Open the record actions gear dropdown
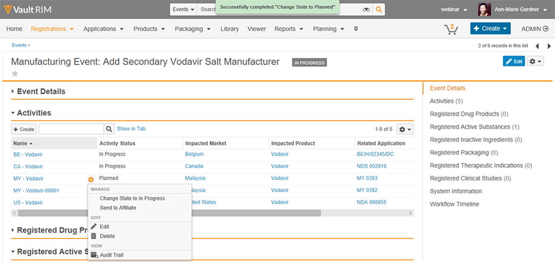Viewport: 555px width, 262px height. (x=536, y=62)
